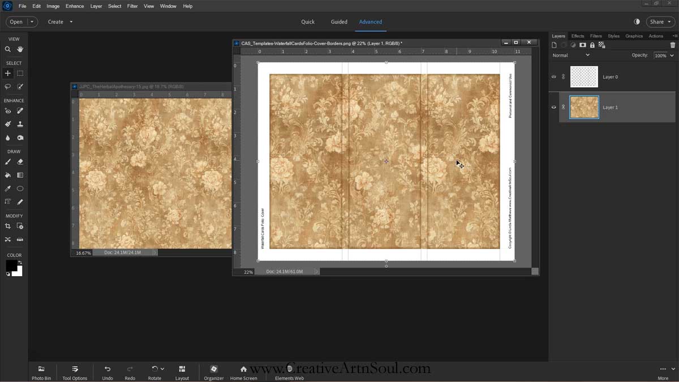
Task: Click the More button
Action: point(663,372)
